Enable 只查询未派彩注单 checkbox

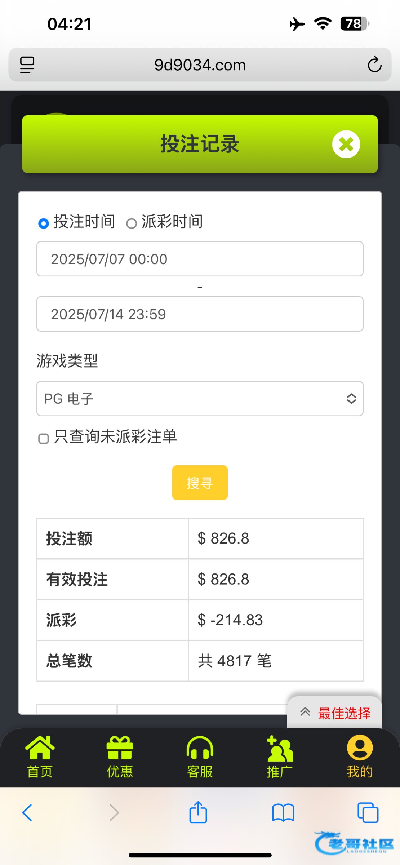44,439
